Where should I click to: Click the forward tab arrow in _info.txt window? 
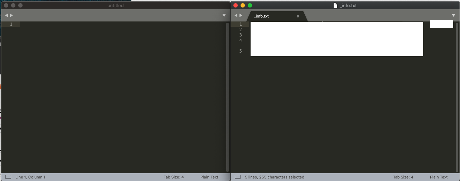[241, 15]
